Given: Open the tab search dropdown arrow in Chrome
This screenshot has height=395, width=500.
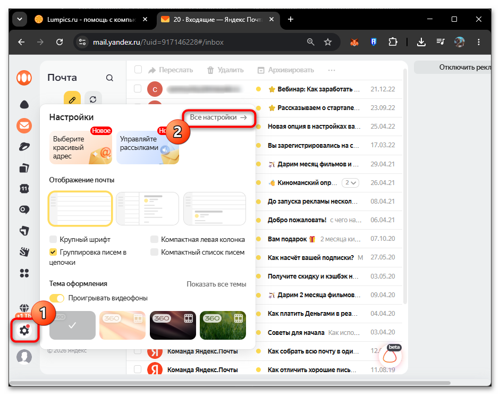Looking at the screenshot, I should [x=20, y=20].
